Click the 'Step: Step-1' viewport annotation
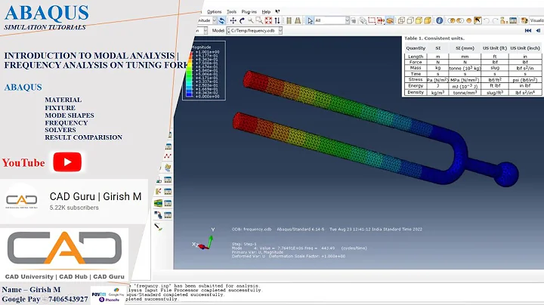 [244, 244]
